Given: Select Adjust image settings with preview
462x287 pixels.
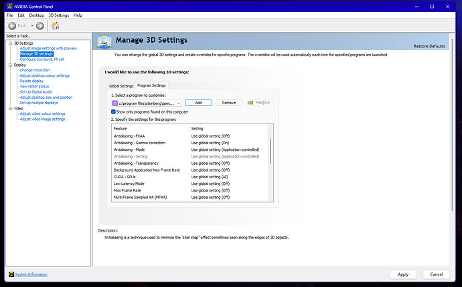Looking at the screenshot, I should pyautogui.click(x=48, y=48).
